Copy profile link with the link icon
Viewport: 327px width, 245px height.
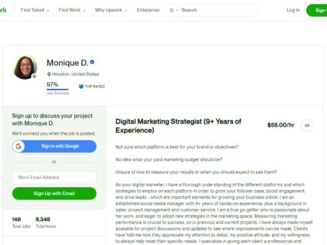click(307, 125)
